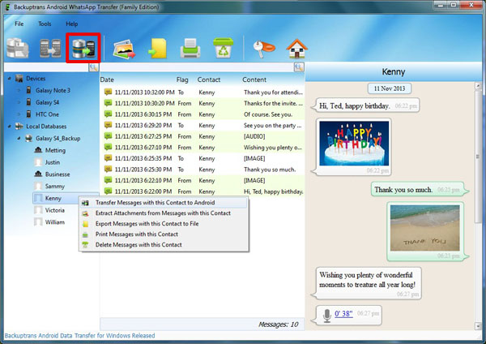Open the Tools menu
This screenshot has width=486, height=344.
[45, 24]
